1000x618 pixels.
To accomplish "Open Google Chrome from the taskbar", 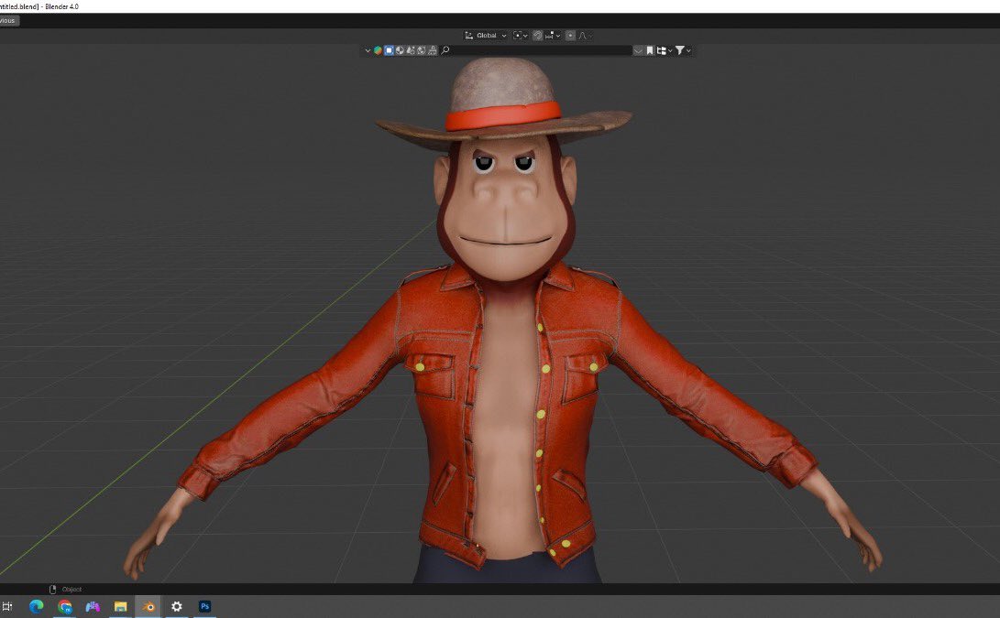I will click(64, 606).
